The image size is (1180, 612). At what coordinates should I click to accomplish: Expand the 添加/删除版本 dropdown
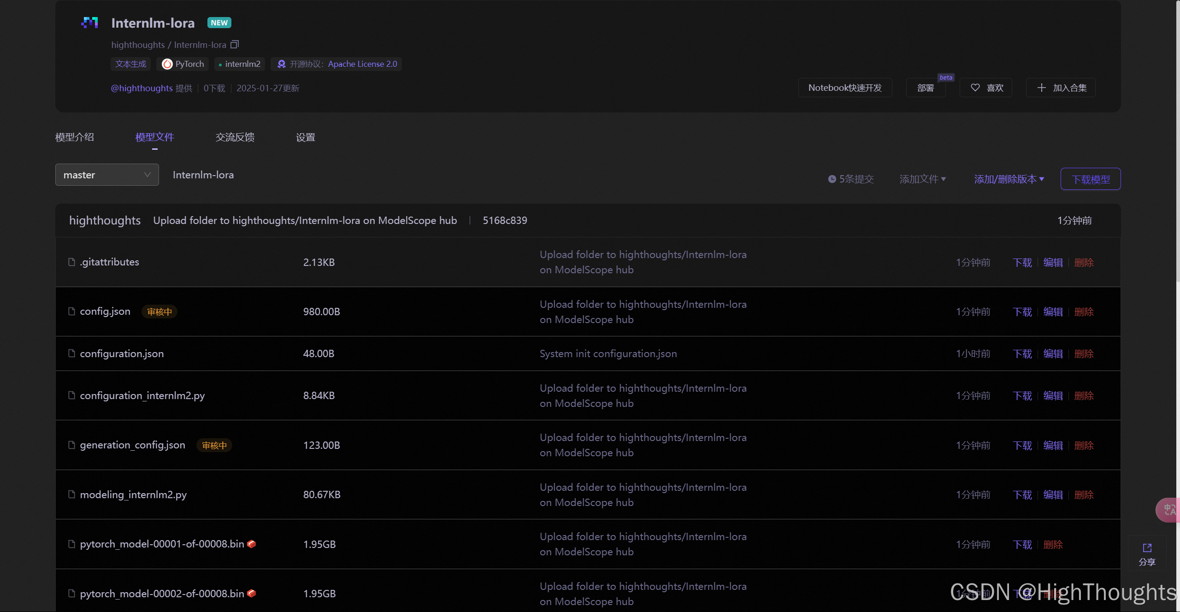tap(1009, 179)
